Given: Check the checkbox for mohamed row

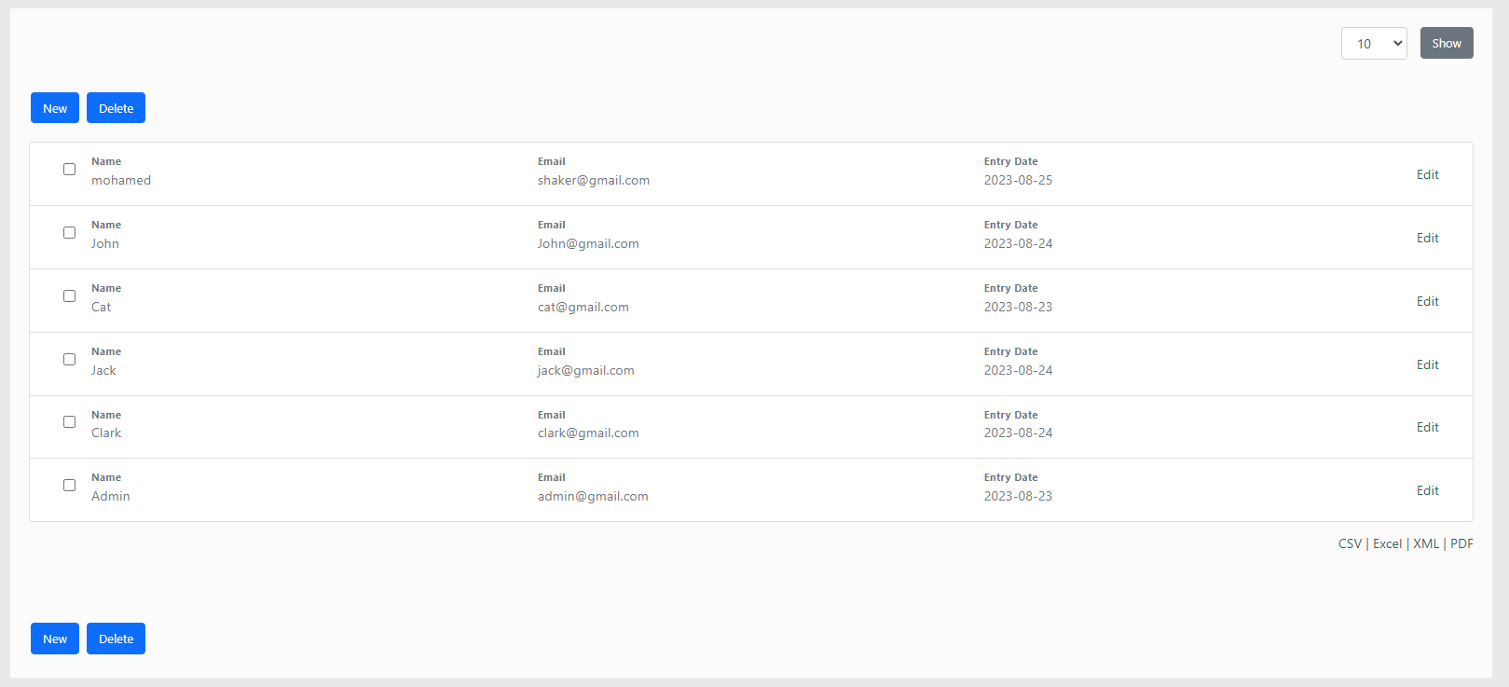Looking at the screenshot, I should (69, 170).
